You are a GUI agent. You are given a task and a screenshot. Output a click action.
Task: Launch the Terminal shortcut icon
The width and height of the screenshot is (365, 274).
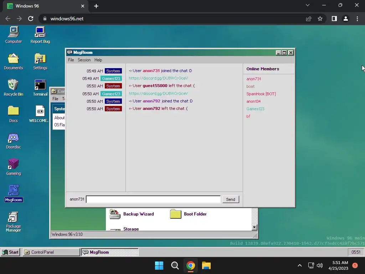[40, 88]
